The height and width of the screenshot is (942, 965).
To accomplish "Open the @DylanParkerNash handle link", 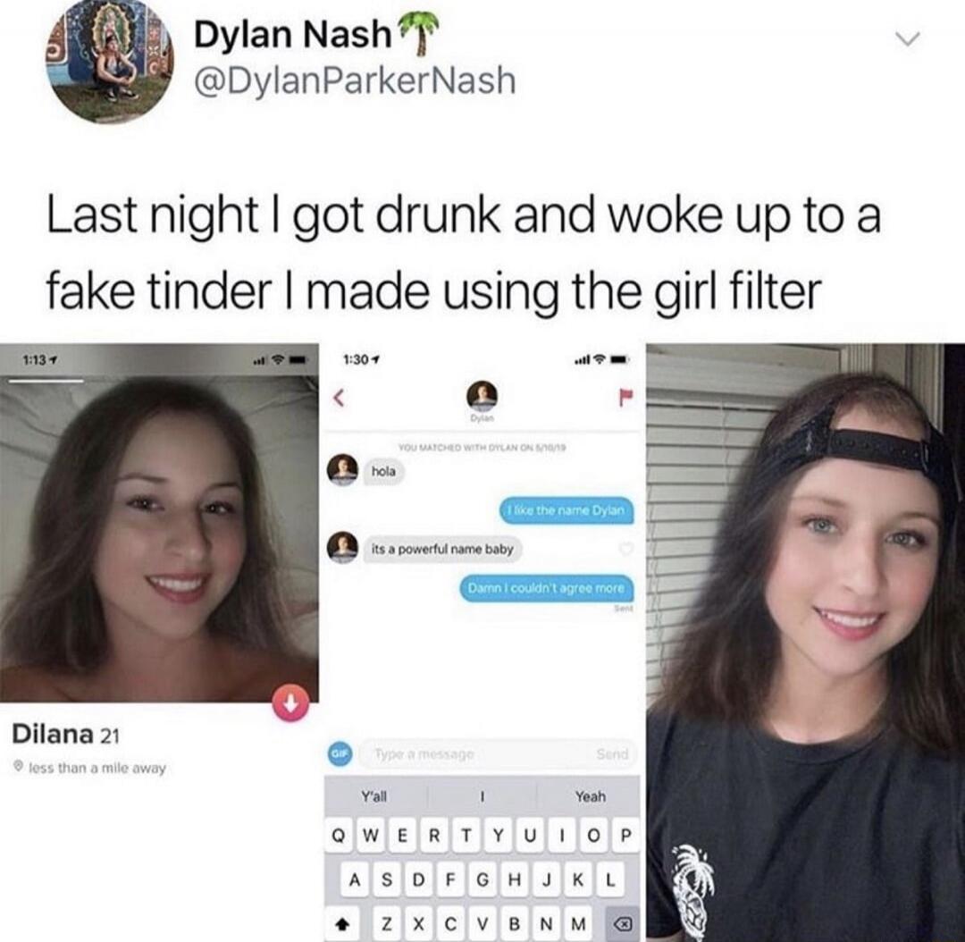I will [x=355, y=80].
